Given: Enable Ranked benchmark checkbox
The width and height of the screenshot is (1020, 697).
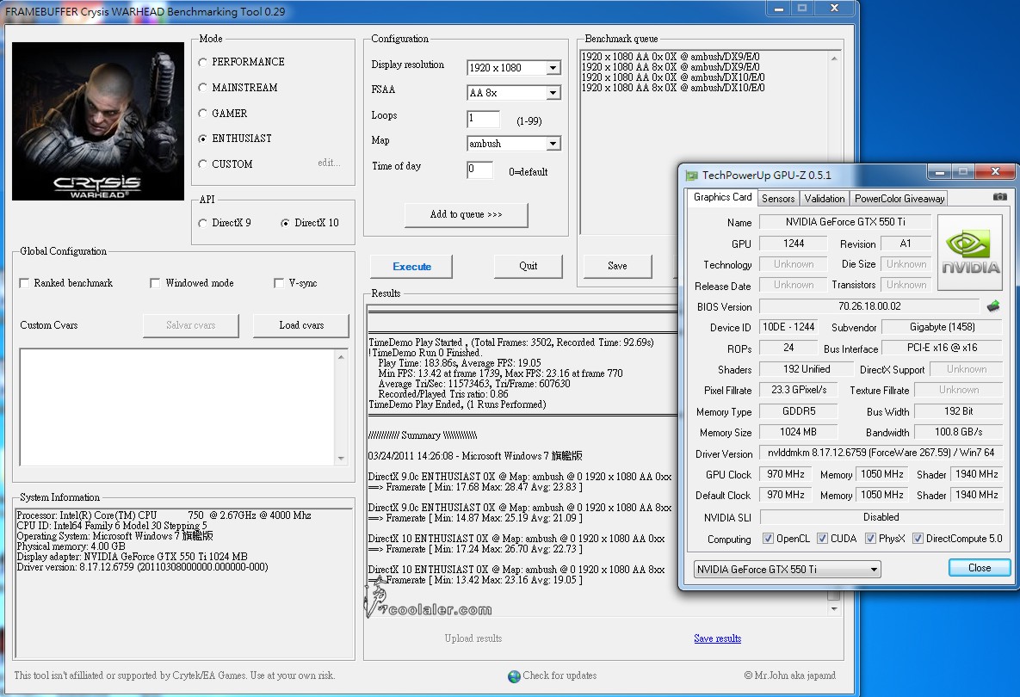Looking at the screenshot, I should (x=24, y=283).
